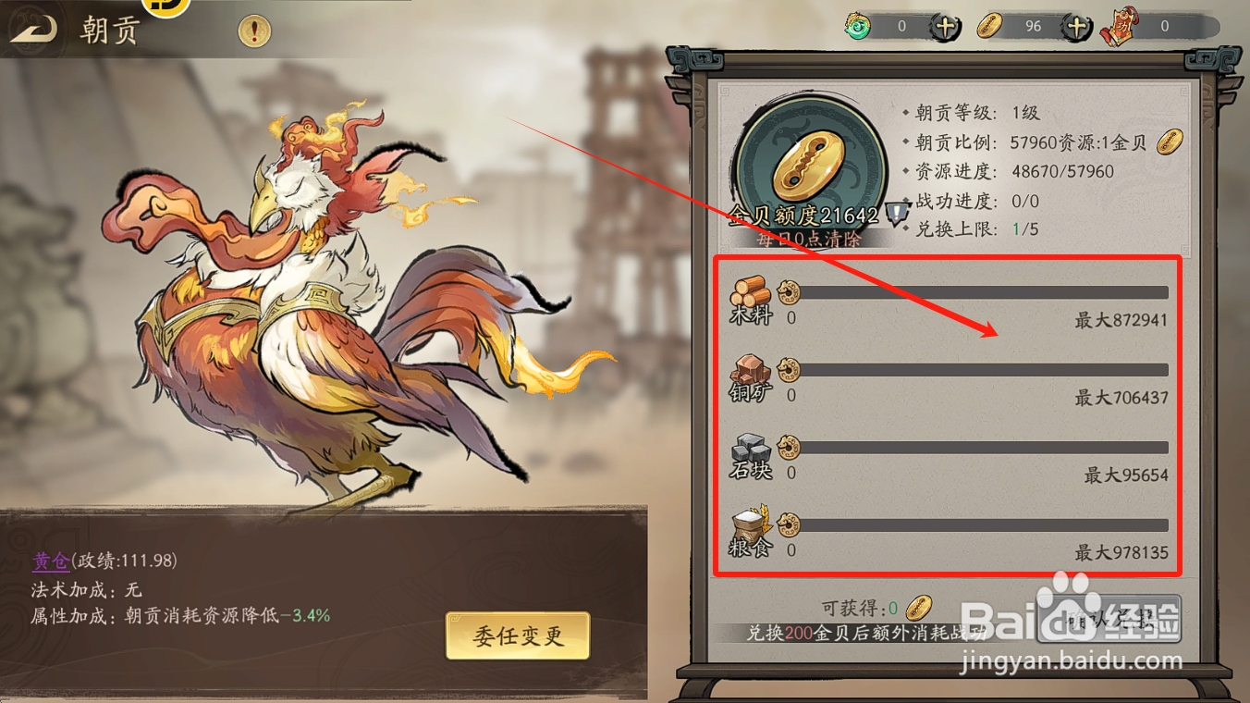Image resolution: width=1250 pixels, height=703 pixels.
Task: Open the 黄仓 name link
Action: tap(51, 561)
